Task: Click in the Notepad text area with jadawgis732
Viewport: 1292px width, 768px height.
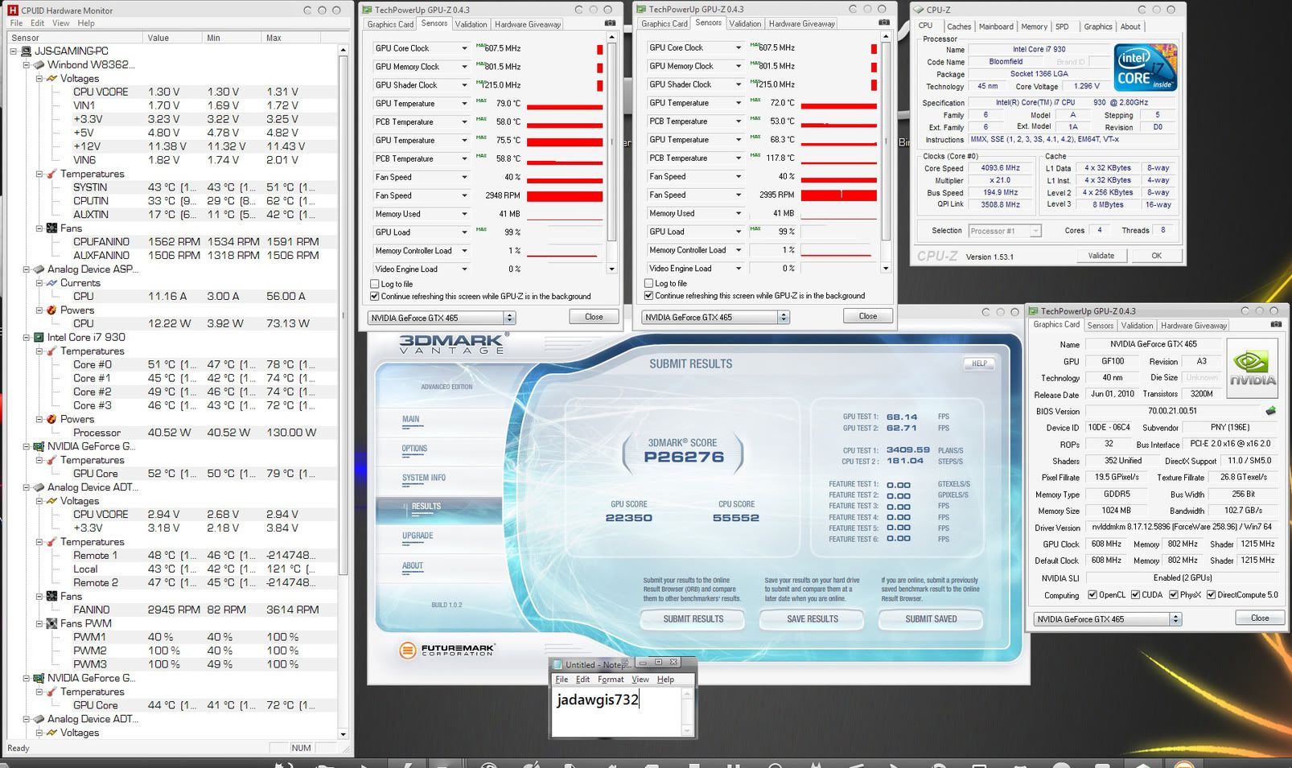Action: point(617,712)
